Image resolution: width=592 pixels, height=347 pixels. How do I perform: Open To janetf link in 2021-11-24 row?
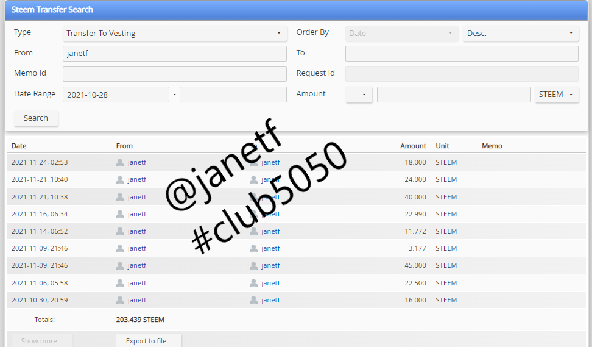(270, 162)
